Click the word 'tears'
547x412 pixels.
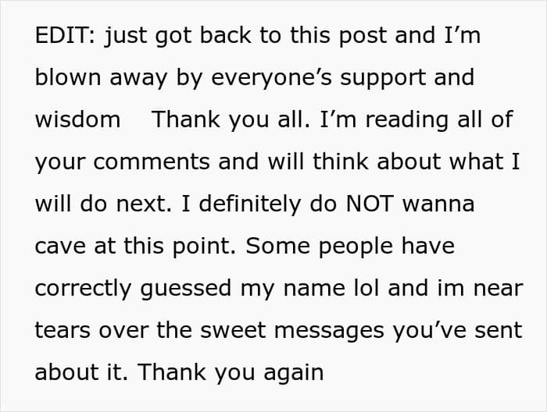point(63,330)
